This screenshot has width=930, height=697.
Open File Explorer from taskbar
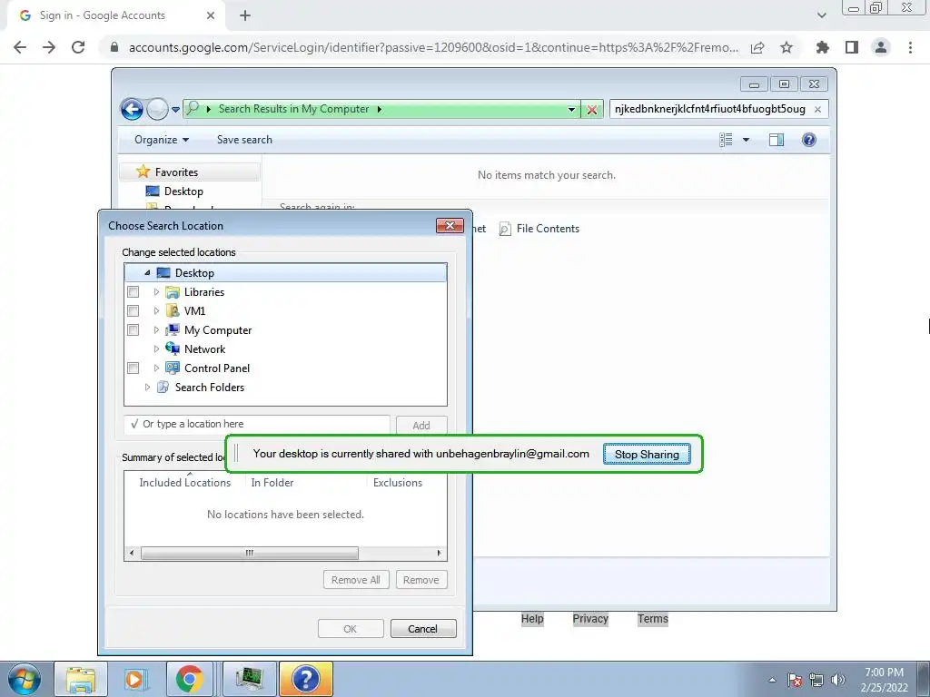[x=81, y=679]
